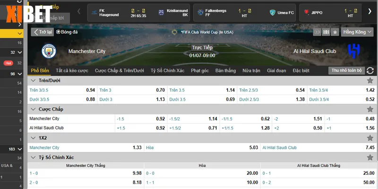Viewport: 378px width, 189px height.
Task: Collapse the Tỷ Số Chính Xác section
Action: click(32, 157)
